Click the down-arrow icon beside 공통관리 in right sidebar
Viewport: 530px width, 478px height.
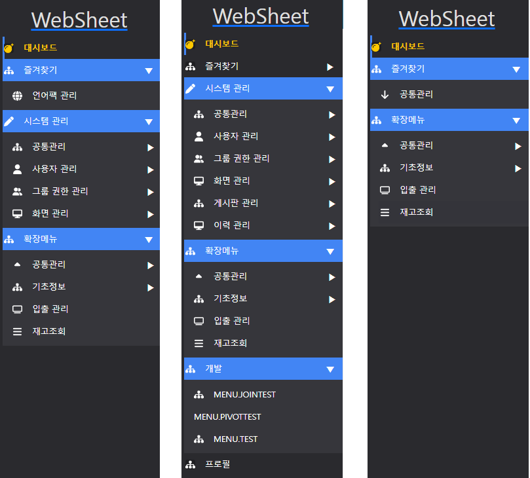(385, 94)
